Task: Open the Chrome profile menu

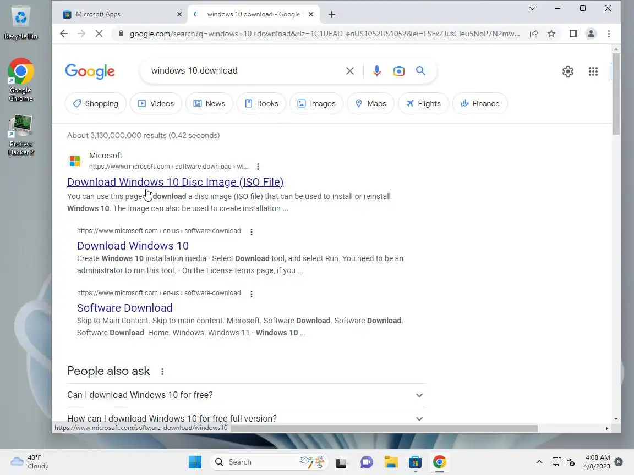Action: [x=591, y=34]
